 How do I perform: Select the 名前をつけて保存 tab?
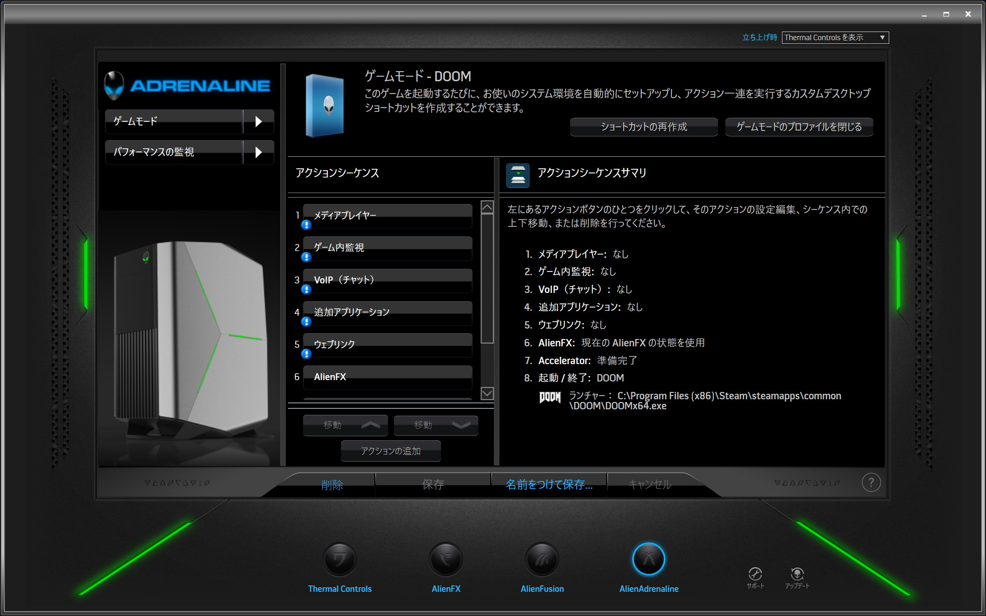(549, 484)
